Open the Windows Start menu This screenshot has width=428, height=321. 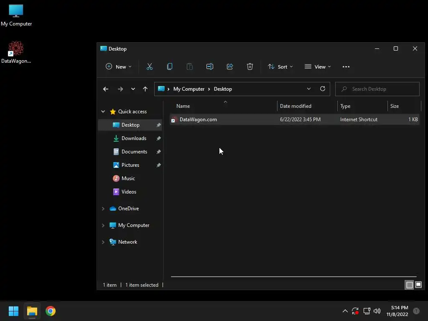[x=13, y=311]
